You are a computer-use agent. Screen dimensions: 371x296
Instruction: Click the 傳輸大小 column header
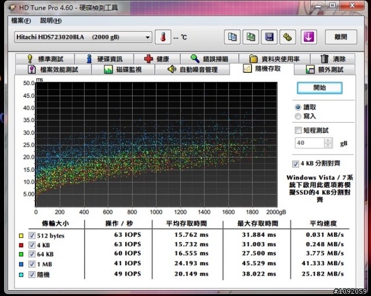pos(56,224)
